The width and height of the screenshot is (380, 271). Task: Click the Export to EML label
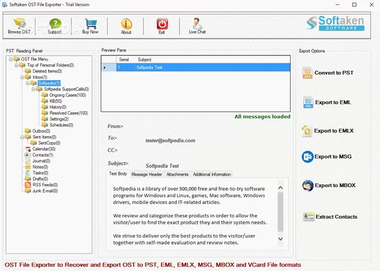click(333, 102)
